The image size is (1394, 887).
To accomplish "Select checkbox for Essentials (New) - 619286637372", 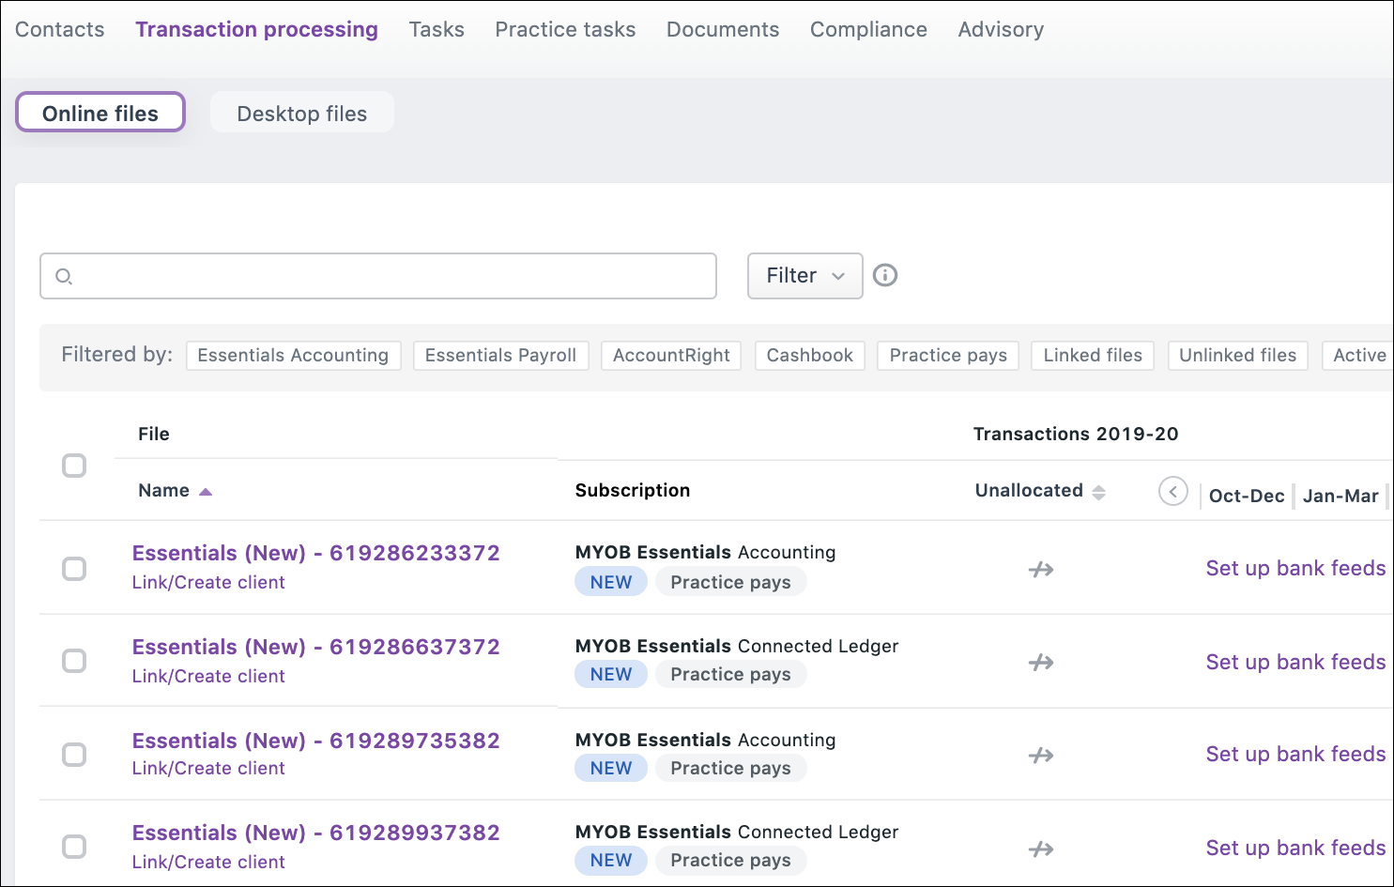I will coord(74,661).
